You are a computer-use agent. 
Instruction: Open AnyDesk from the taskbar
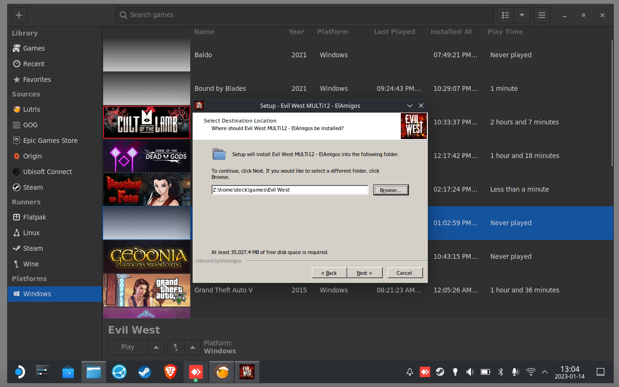tap(196, 372)
